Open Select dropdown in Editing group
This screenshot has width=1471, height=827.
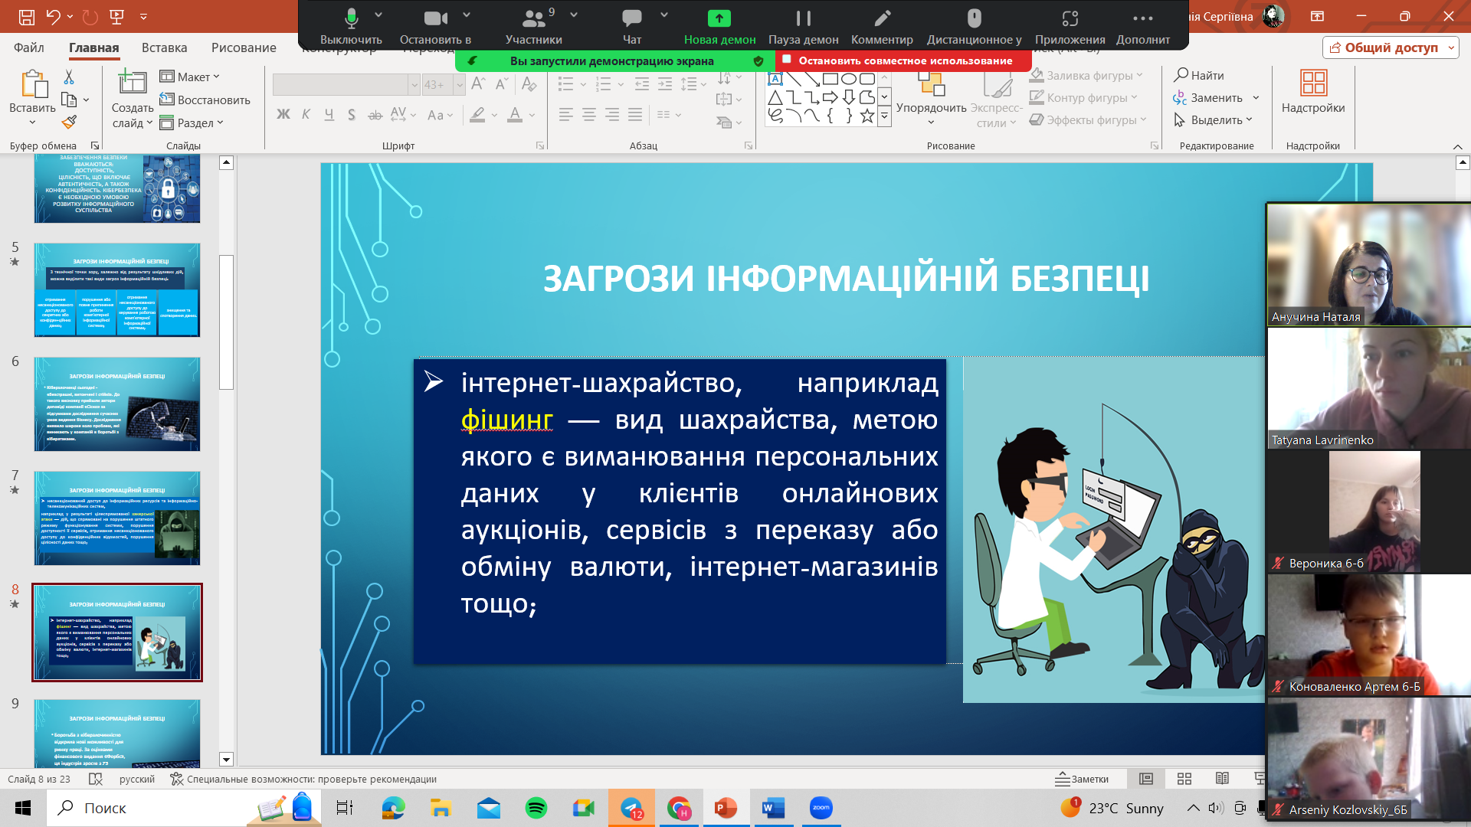click(x=1213, y=119)
